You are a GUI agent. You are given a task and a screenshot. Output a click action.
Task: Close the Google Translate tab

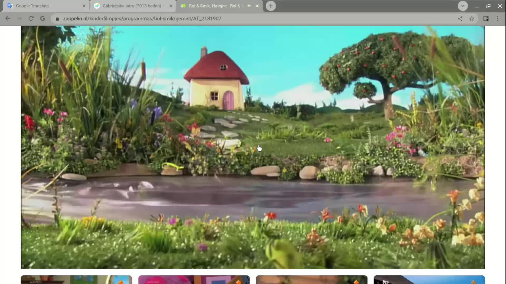[x=84, y=6]
